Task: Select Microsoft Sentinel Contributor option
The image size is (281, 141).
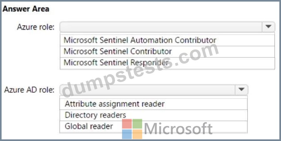Action: click(x=167, y=52)
